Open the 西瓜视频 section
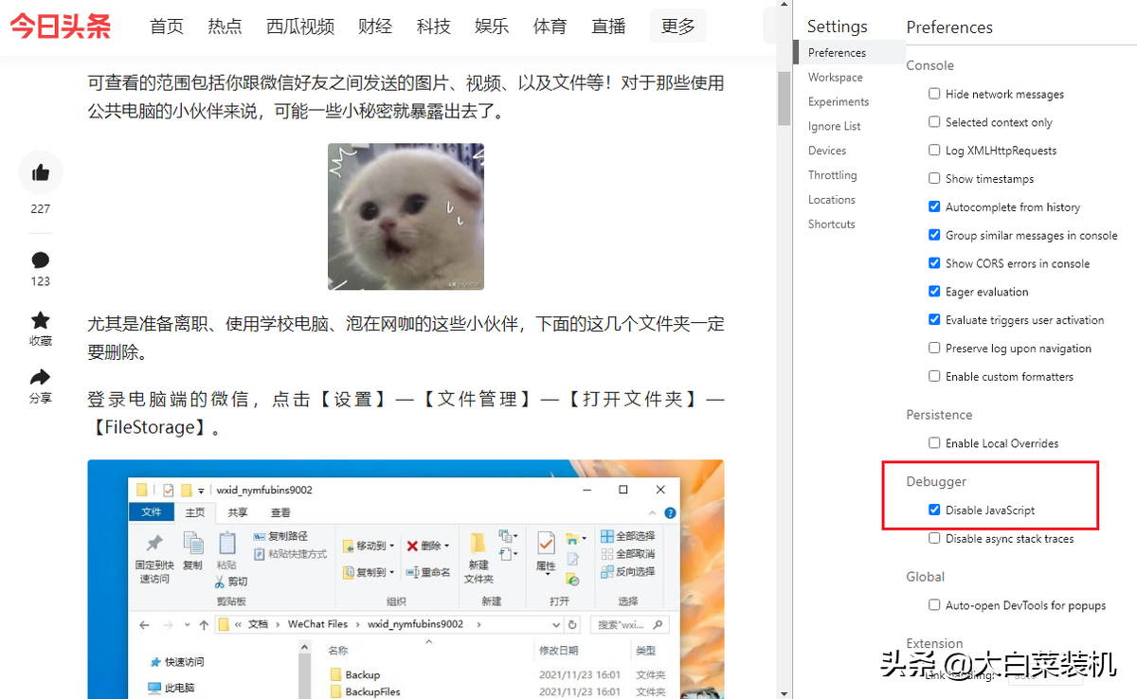 click(x=300, y=27)
